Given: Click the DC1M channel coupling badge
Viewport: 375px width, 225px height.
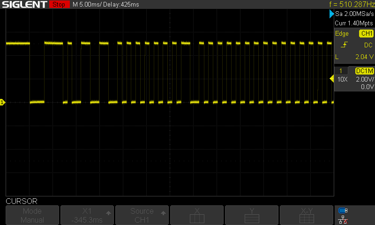Looking at the screenshot, I should coord(365,71).
